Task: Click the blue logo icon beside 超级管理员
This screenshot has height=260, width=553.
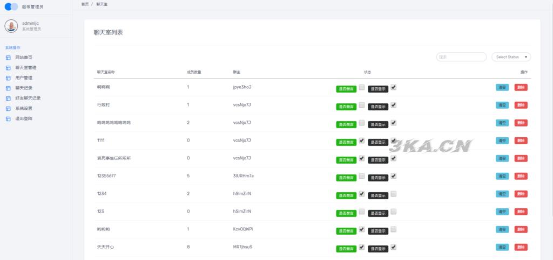Action: tap(11, 7)
